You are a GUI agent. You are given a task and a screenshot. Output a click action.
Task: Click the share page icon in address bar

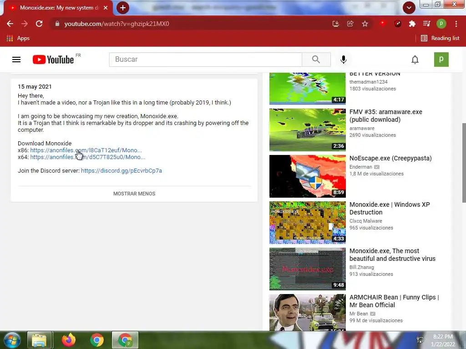[350, 24]
